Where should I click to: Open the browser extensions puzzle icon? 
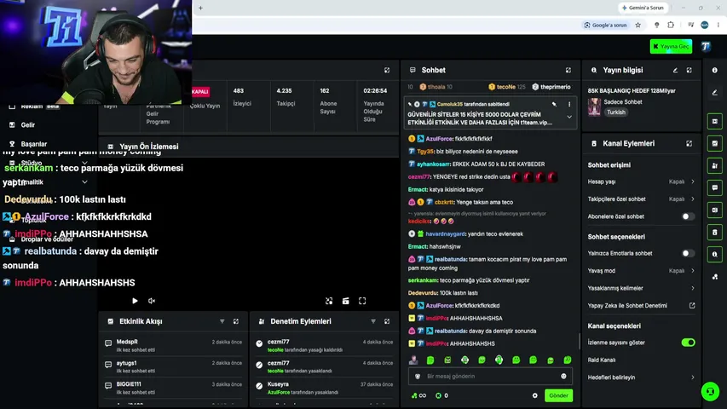click(x=671, y=25)
